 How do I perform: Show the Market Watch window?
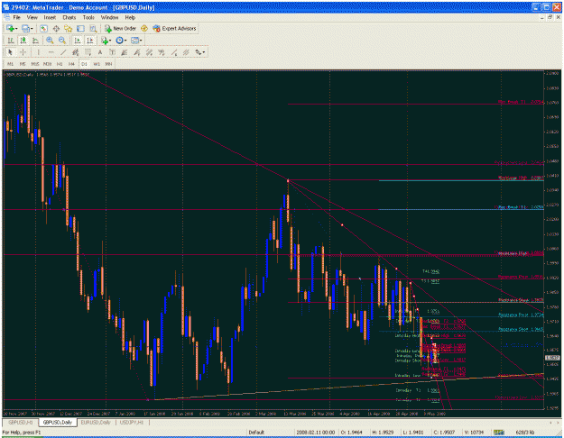pyautogui.click(x=44, y=28)
